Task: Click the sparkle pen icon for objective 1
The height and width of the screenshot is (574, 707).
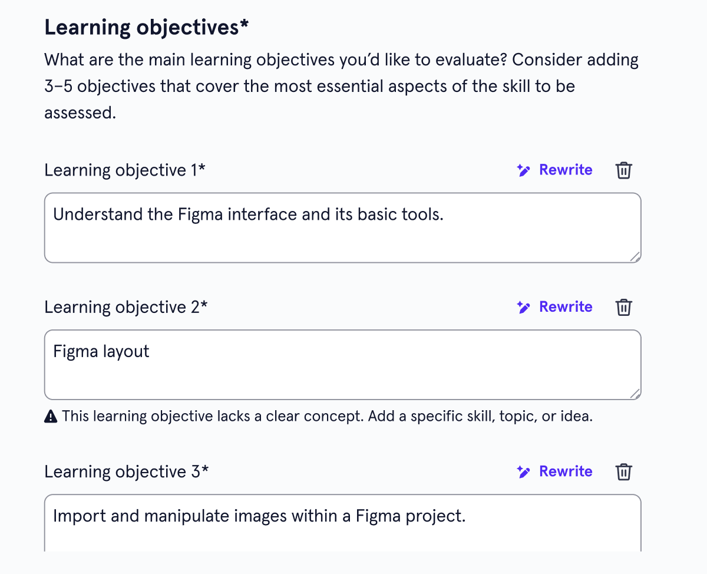Action: 523,170
